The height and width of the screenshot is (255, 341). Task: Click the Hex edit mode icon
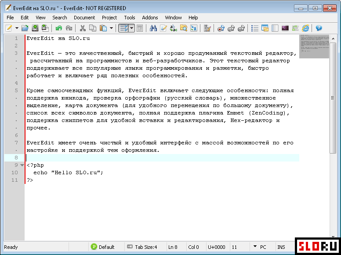pos(207,28)
